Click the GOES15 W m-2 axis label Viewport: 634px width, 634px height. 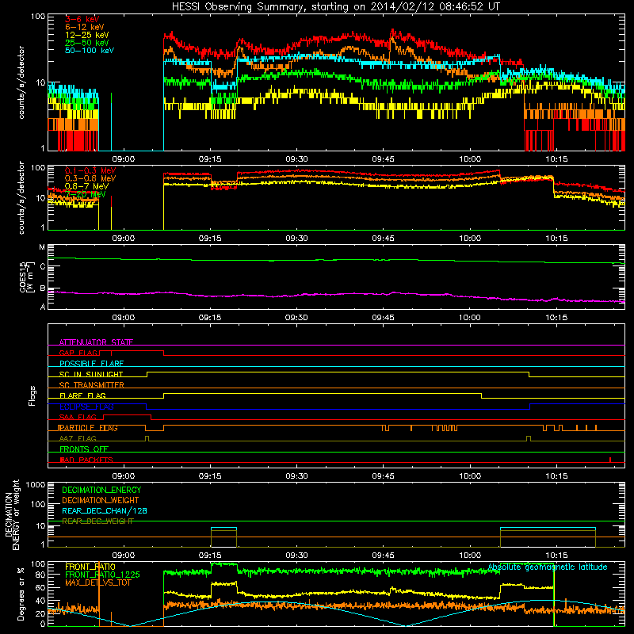pyautogui.click(x=27, y=277)
